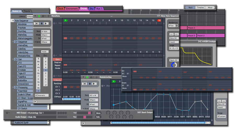Click Randomize gear icon in MonoNote
Image resolution: width=235 pixels, height=130 pixels.
pos(177,26)
